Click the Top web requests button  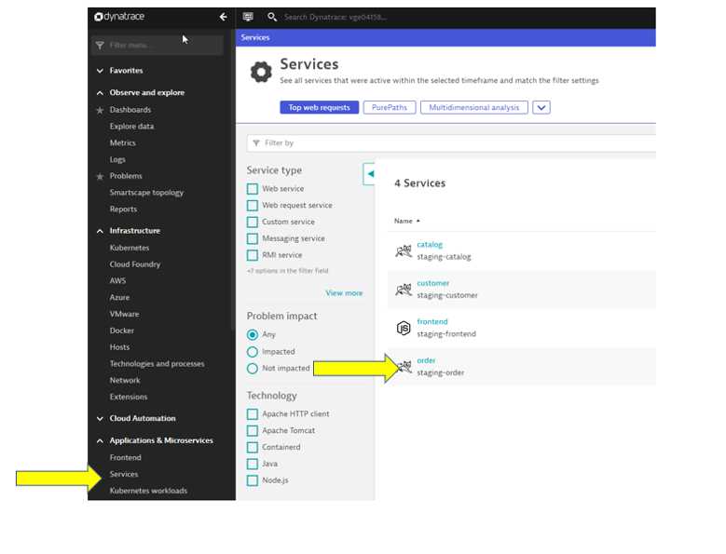319,107
